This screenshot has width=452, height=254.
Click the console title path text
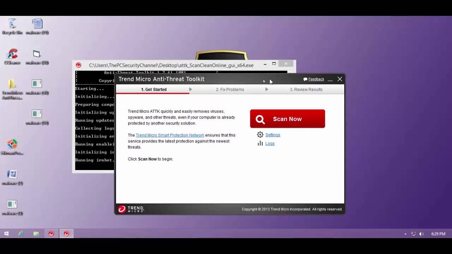[171, 65]
